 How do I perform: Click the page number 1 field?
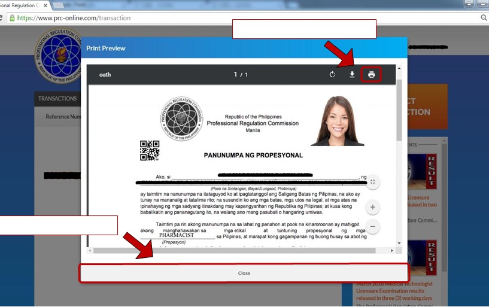[x=235, y=74]
